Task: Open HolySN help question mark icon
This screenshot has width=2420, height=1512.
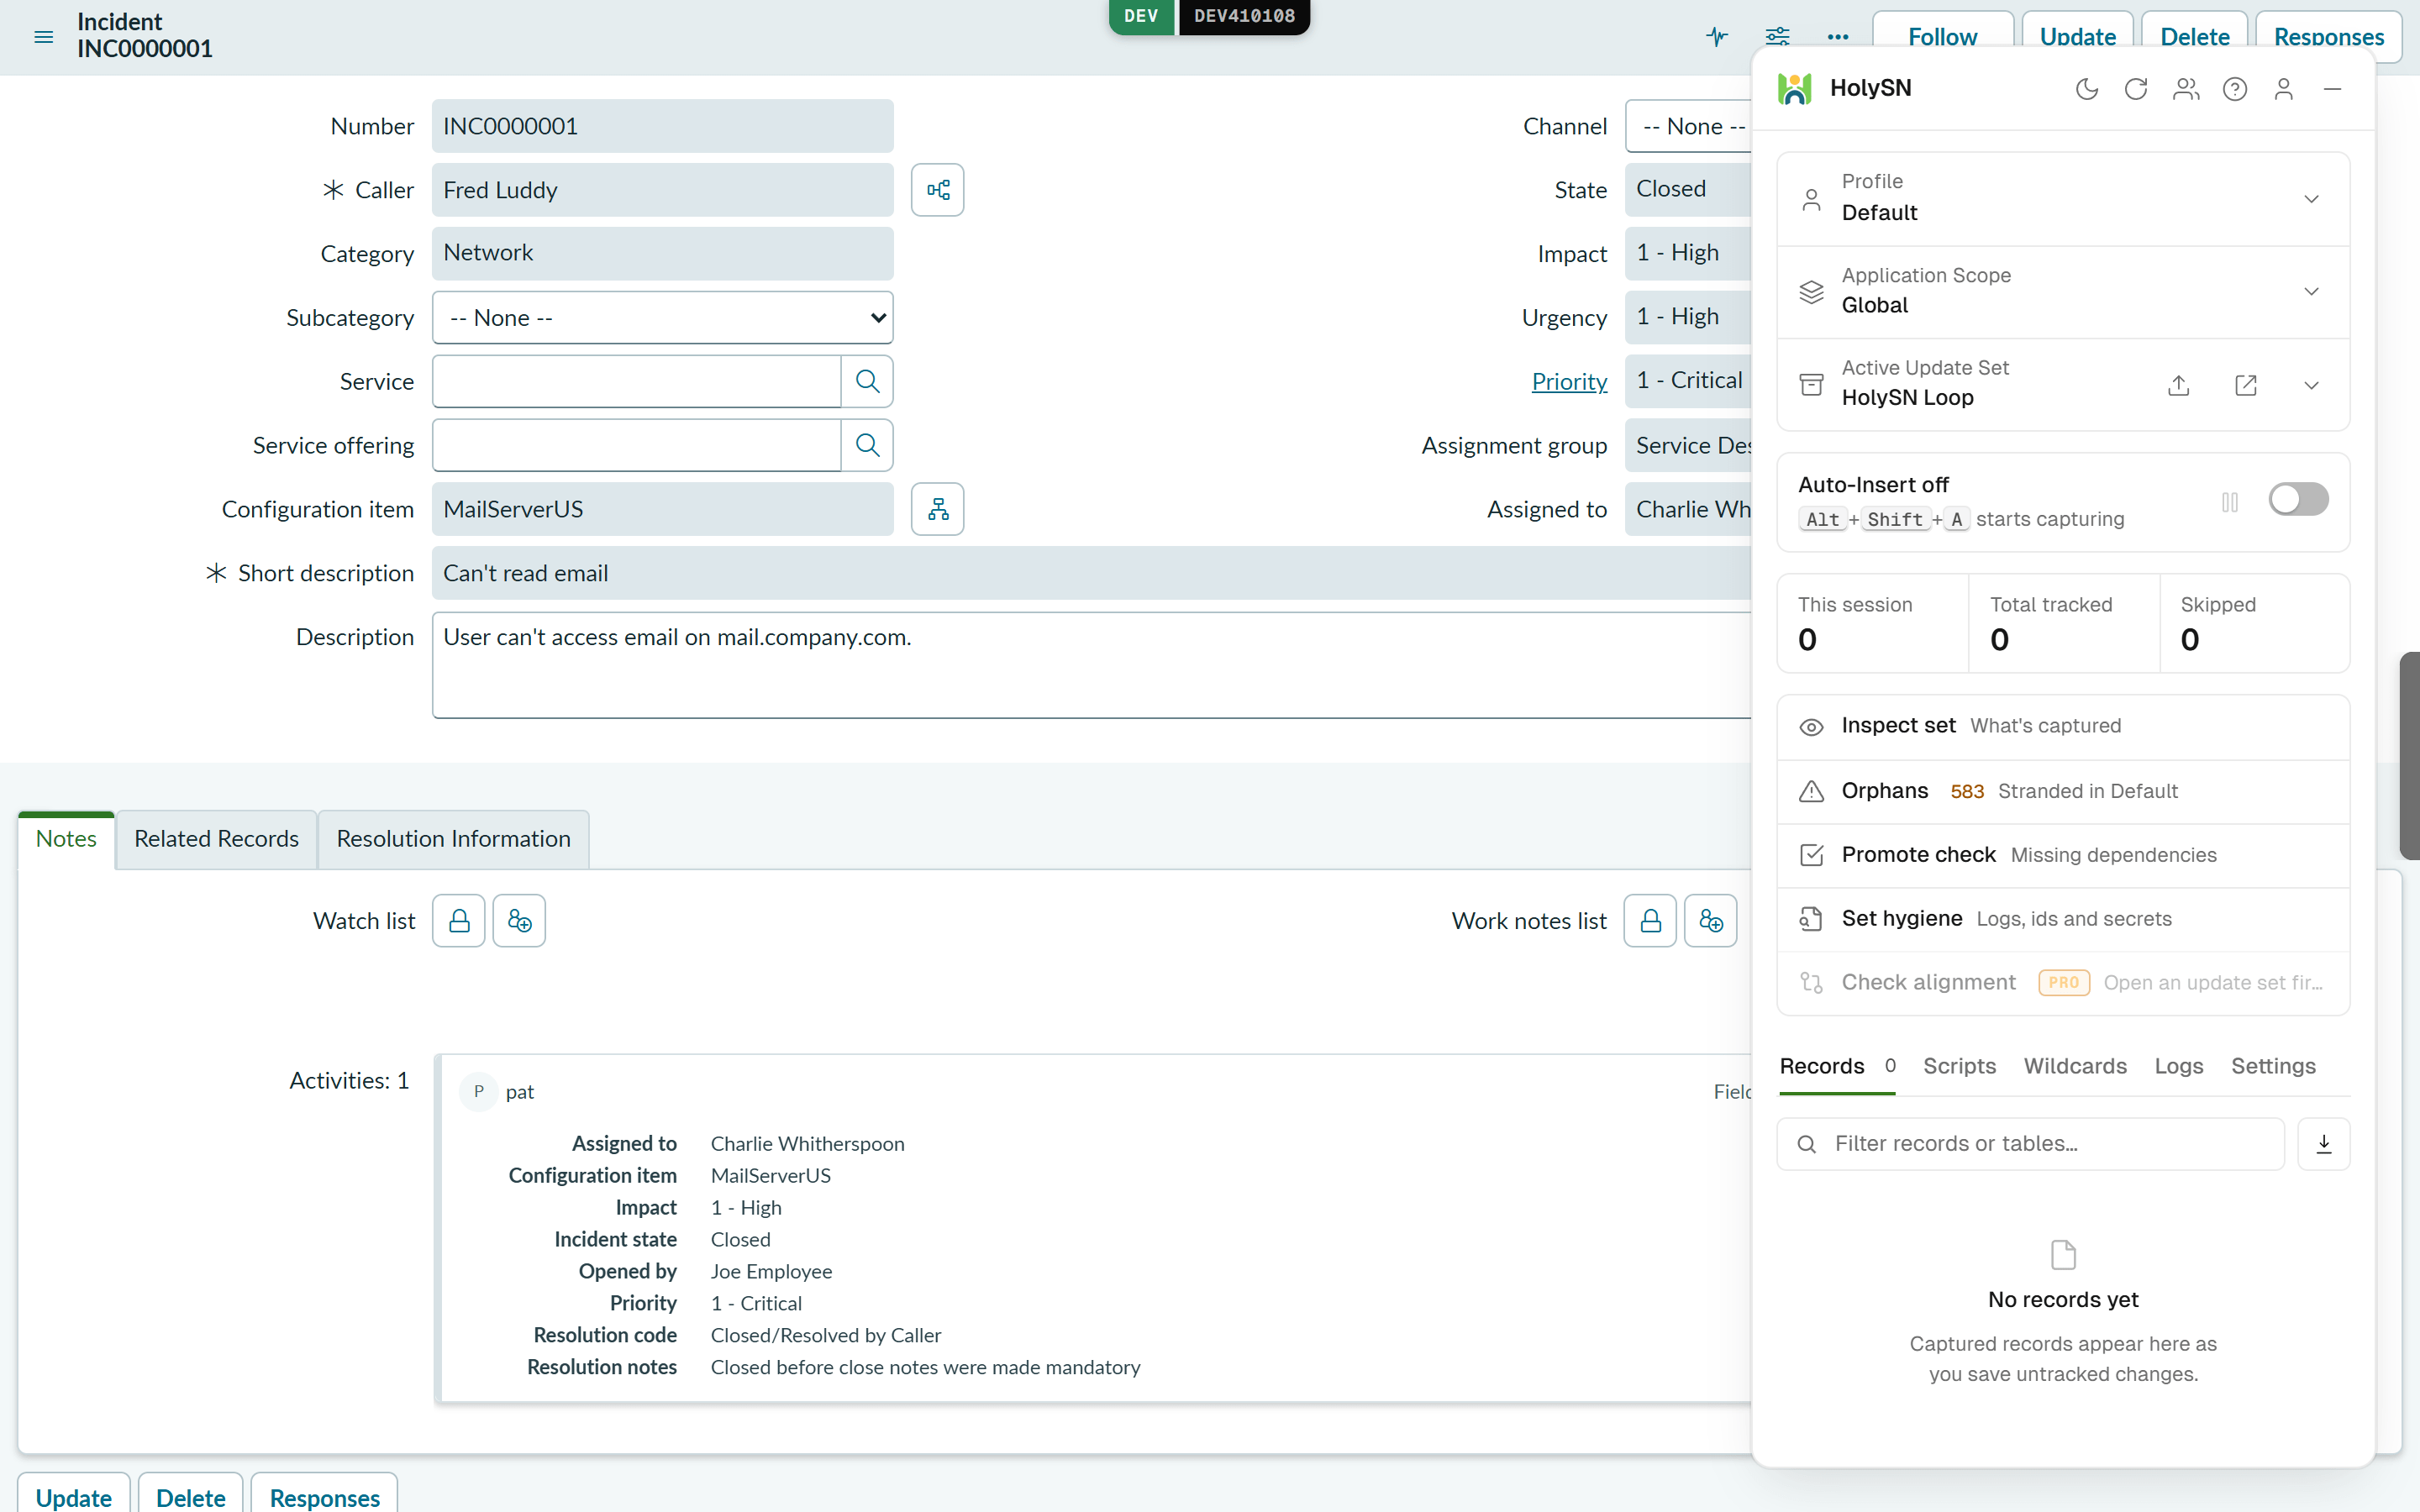Action: tap(2235, 89)
